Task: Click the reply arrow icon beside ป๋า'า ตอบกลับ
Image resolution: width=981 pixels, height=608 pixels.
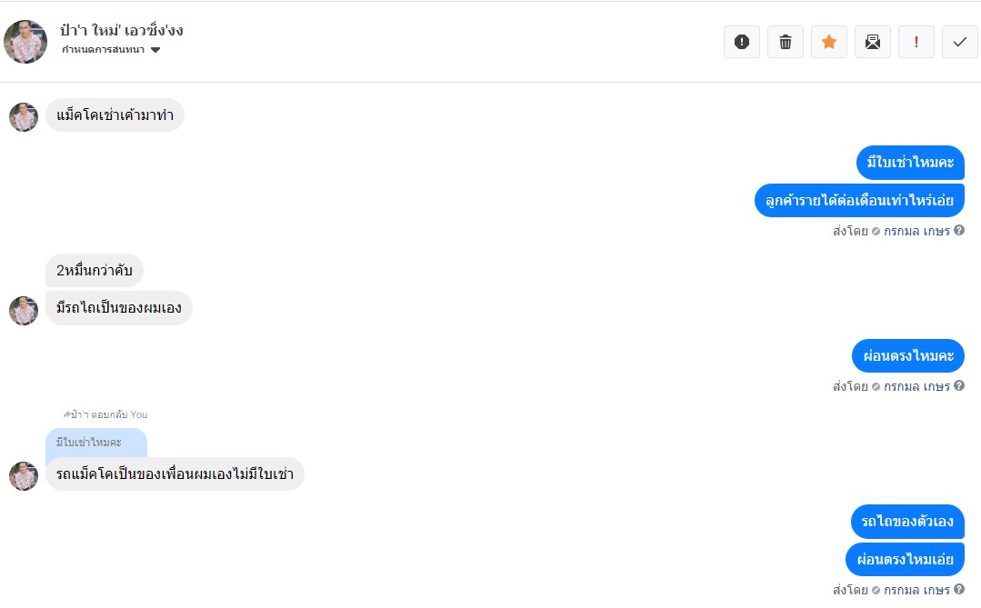Action: [x=66, y=414]
